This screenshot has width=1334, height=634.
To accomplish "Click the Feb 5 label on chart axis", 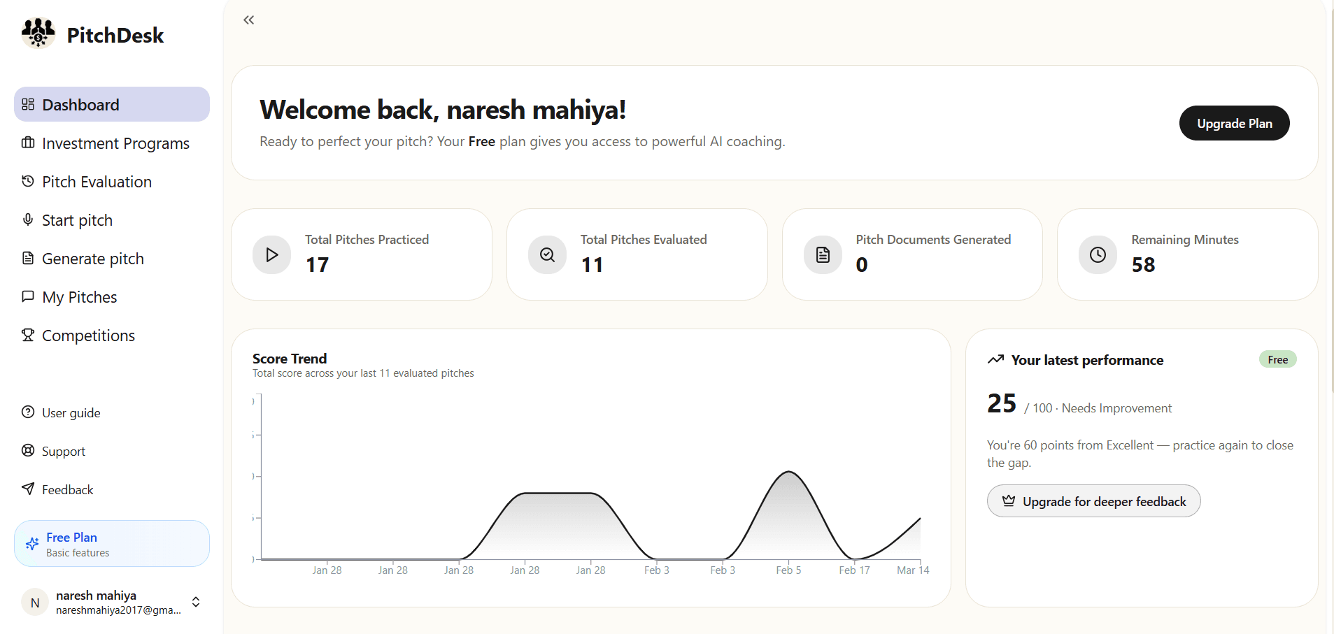I will 788,570.
